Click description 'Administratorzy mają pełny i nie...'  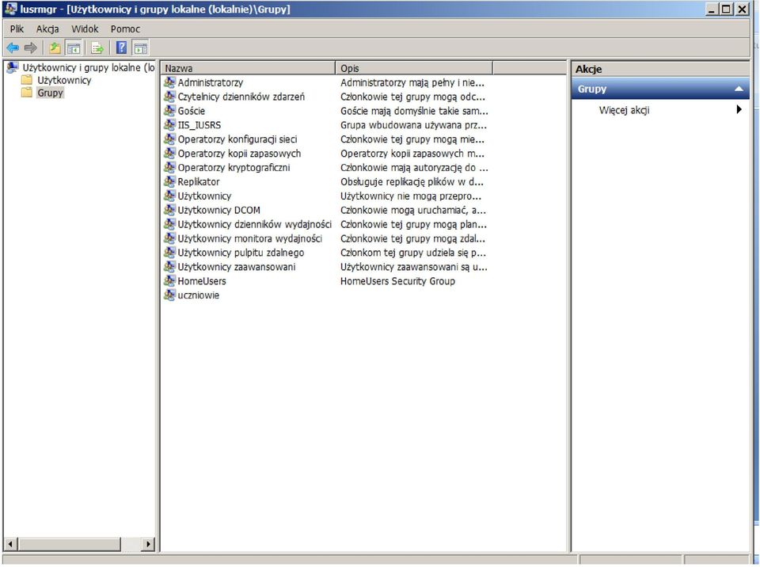[412, 82]
